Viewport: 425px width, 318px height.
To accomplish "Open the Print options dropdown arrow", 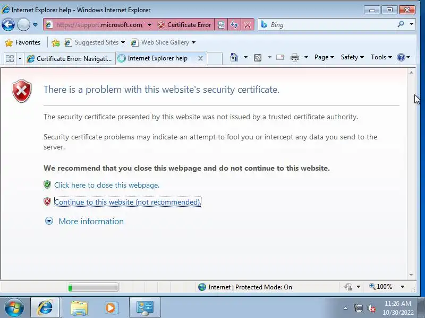I will [x=307, y=57].
